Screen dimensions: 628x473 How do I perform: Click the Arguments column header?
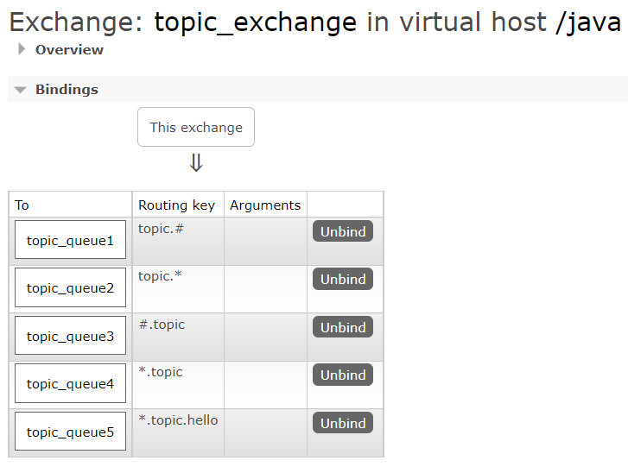pyautogui.click(x=265, y=205)
